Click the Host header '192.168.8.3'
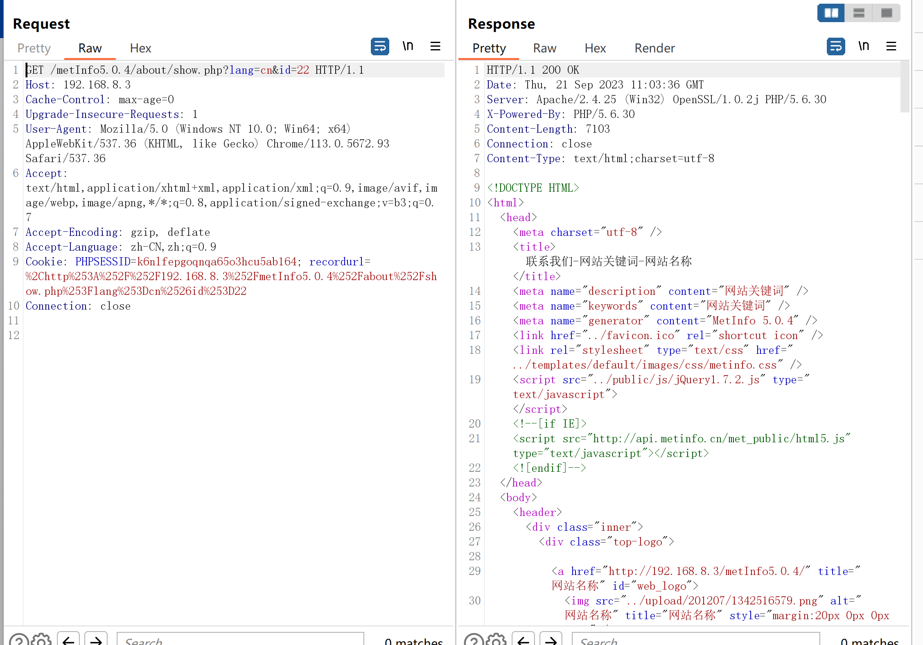 [x=97, y=85]
